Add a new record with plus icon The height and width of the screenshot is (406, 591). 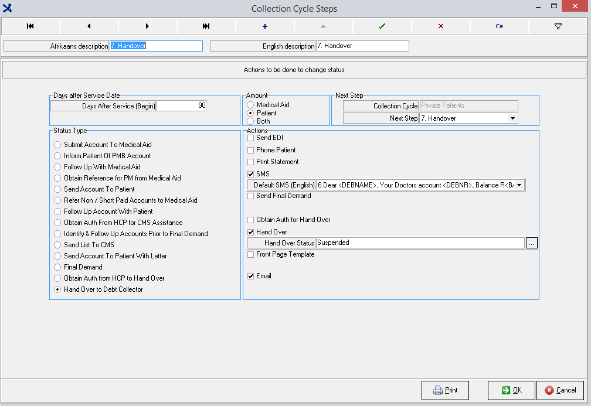click(265, 26)
